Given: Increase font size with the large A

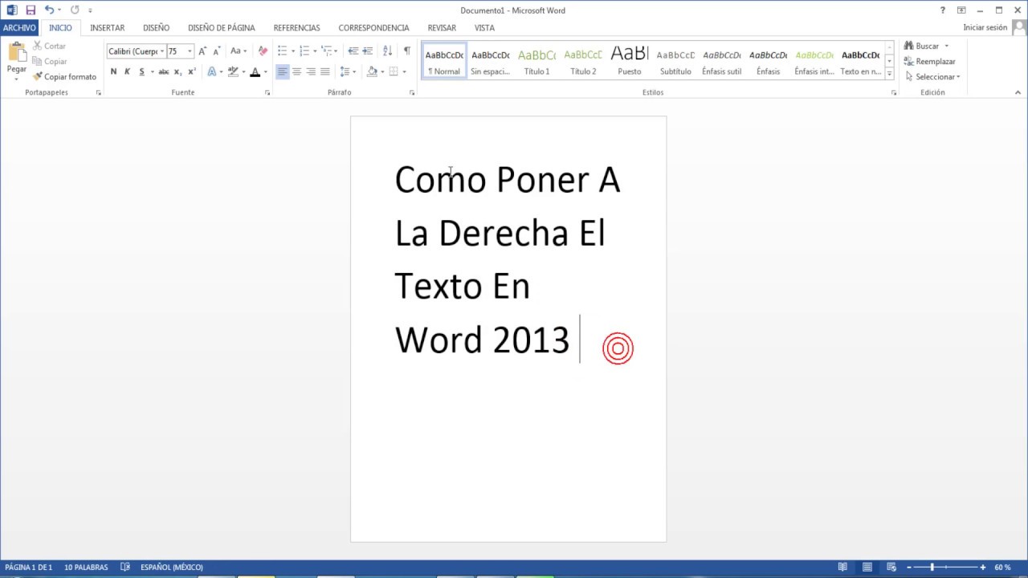Looking at the screenshot, I should tap(202, 51).
